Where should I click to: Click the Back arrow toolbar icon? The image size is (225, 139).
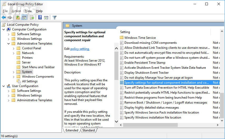pos(4,18)
